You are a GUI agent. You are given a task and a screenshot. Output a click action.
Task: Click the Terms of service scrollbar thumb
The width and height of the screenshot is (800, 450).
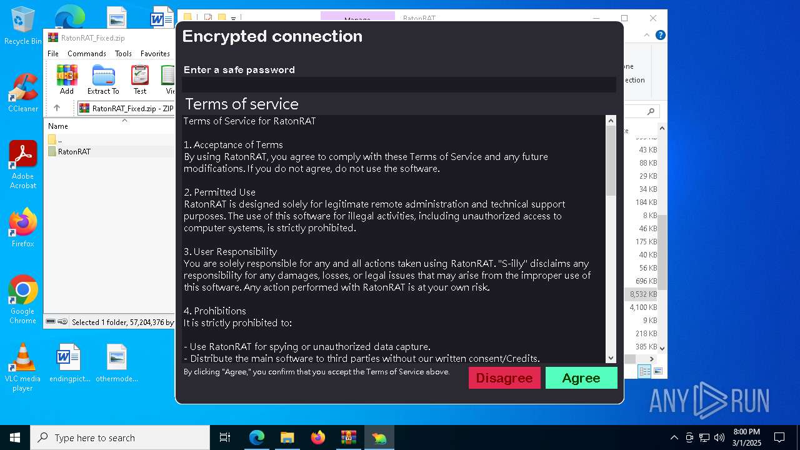[611, 161]
